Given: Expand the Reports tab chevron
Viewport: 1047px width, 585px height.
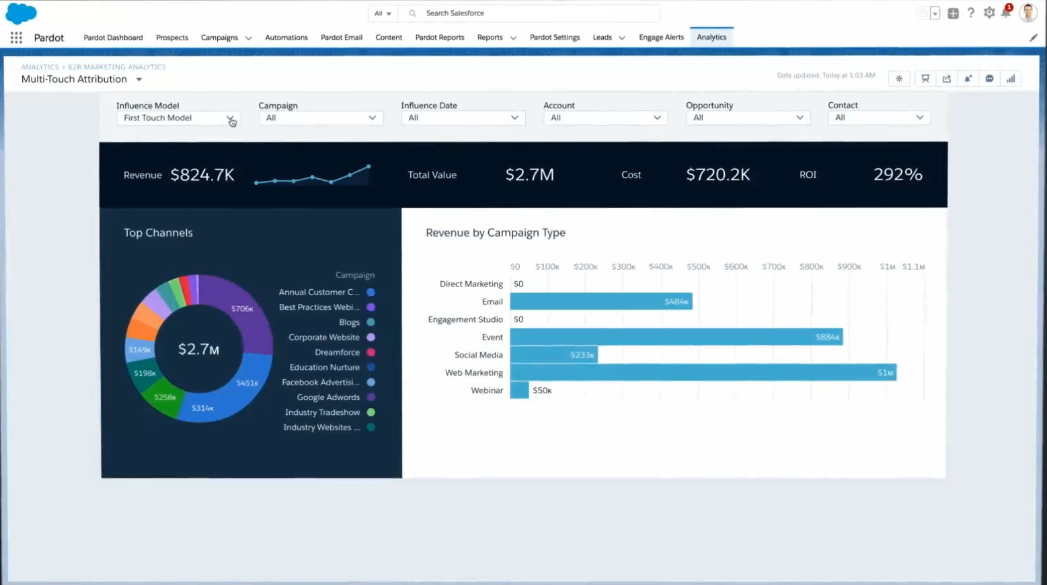Looking at the screenshot, I should 513,38.
